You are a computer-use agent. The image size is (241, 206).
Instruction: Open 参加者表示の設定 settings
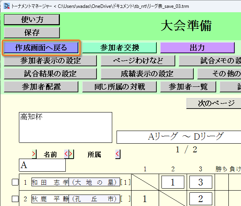click(x=50, y=60)
